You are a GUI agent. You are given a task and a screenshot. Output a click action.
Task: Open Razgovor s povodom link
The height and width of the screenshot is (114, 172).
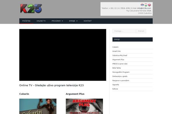[121, 80]
